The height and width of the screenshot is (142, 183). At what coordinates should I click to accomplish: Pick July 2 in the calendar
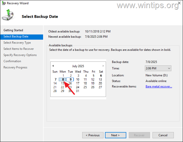coord(71,76)
